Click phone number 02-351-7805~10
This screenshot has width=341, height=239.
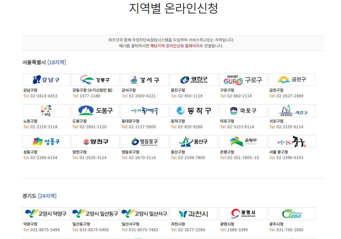pos(243,158)
